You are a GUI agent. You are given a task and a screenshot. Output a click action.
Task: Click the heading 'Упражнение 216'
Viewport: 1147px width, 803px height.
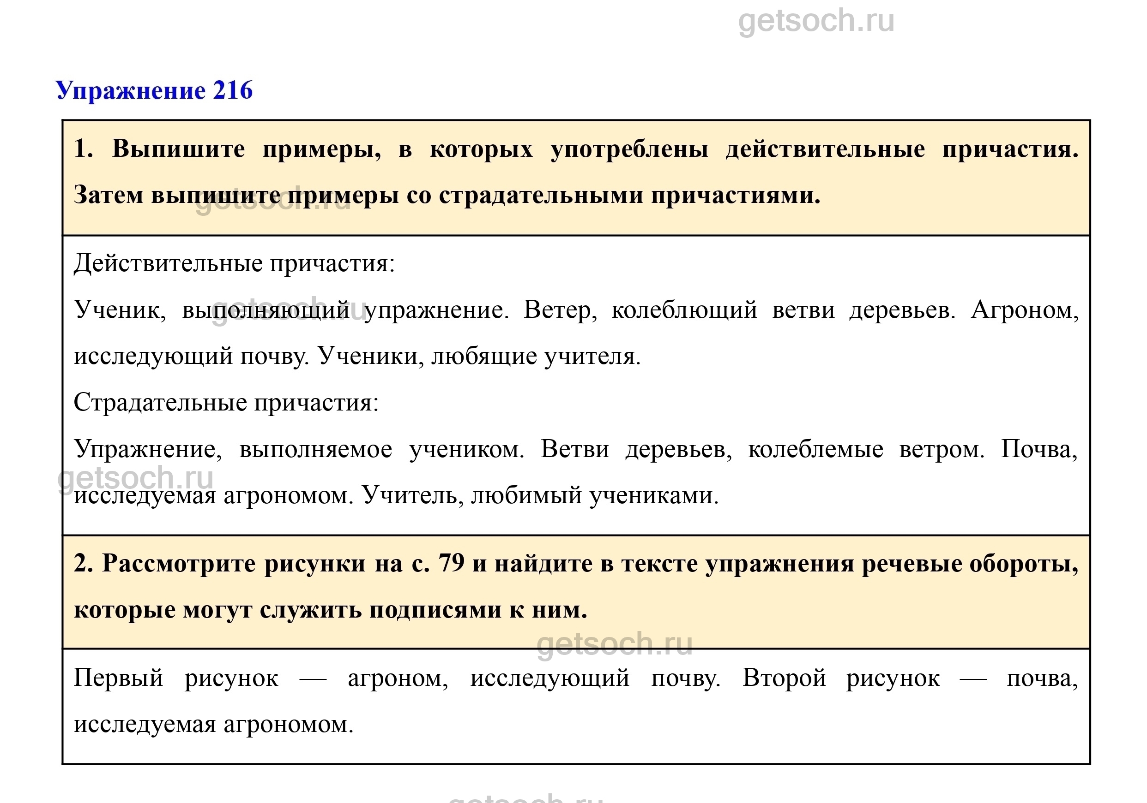click(x=154, y=91)
